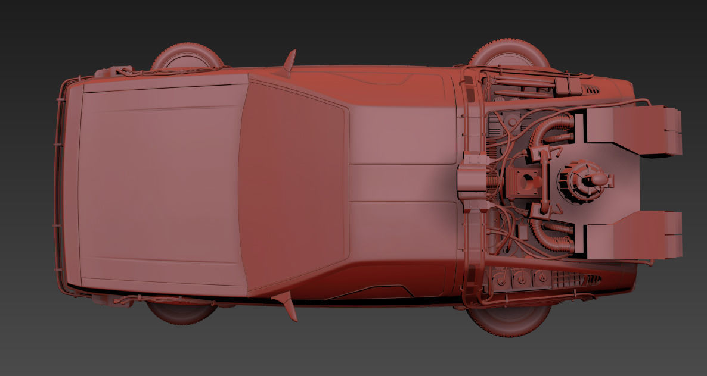Screen dimensions: 707x376
Task: Select the side mirror at the top edge
Action: 290,62
